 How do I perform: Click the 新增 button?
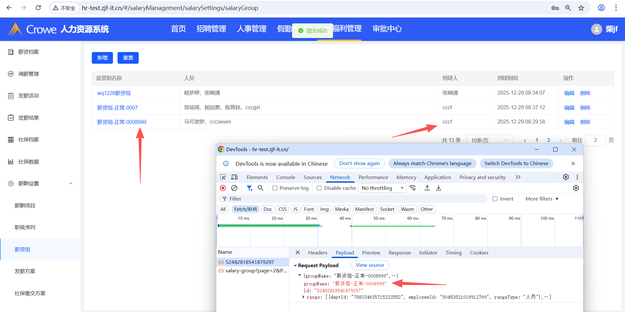point(102,58)
